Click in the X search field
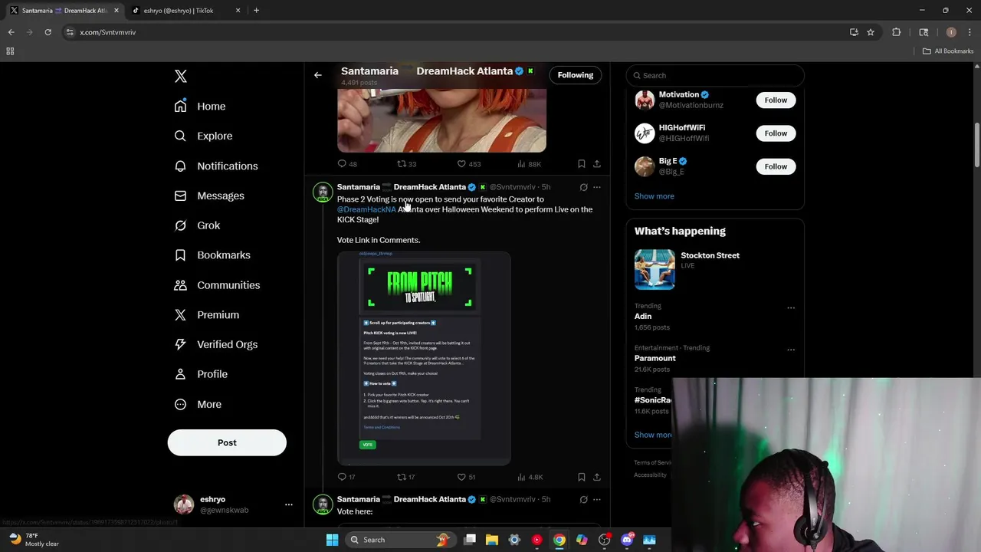This screenshot has width=981, height=552. [715, 75]
